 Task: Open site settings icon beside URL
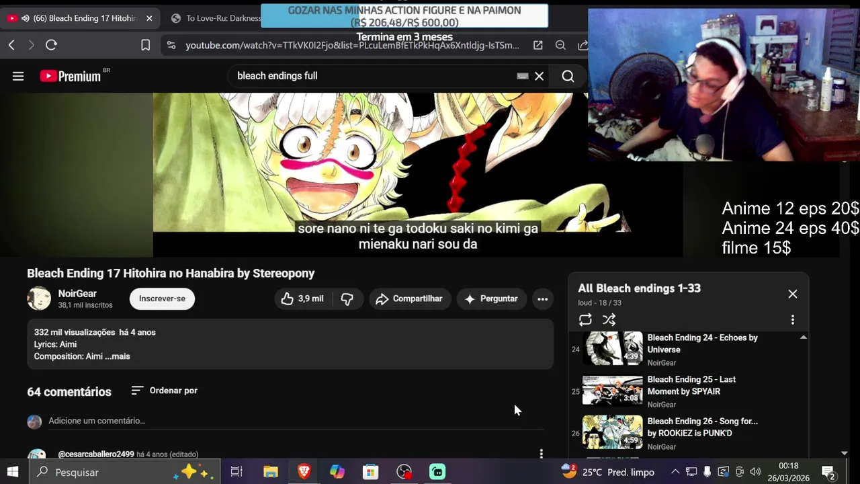[x=171, y=45]
